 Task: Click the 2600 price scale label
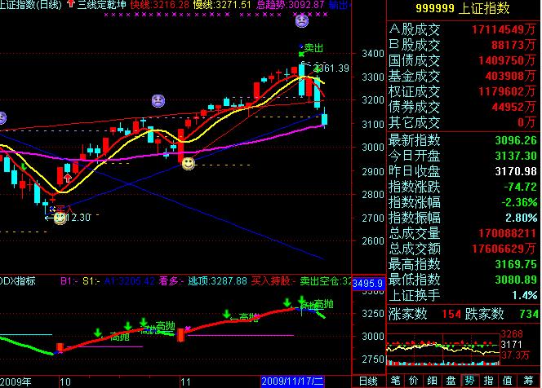tap(373, 241)
